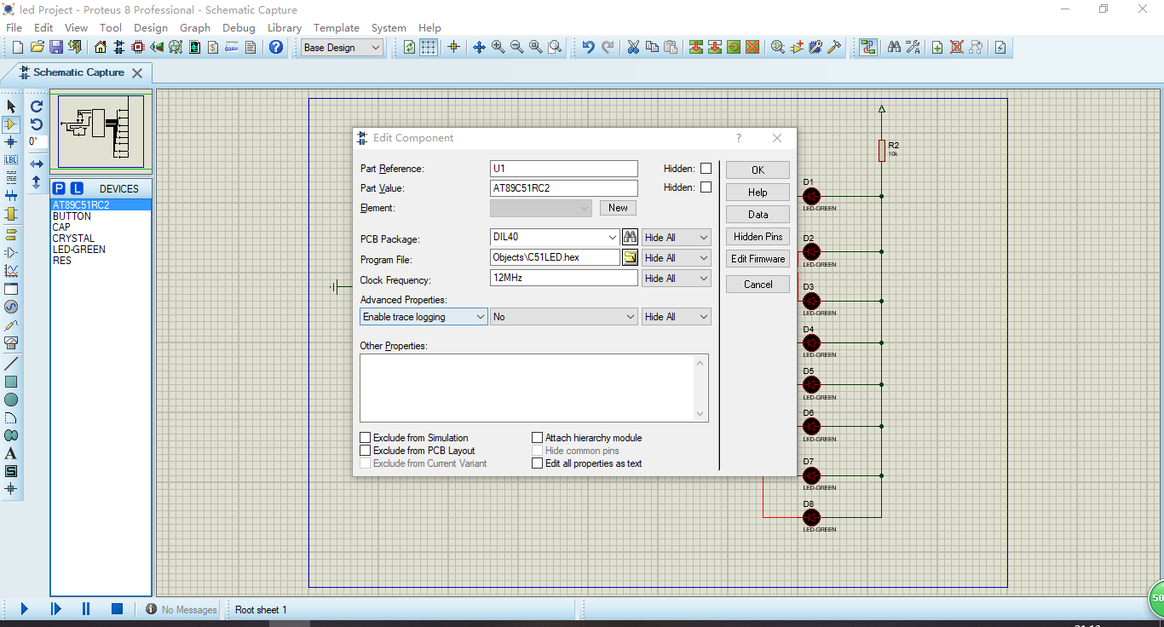Image resolution: width=1164 pixels, height=627 pixels.
Task: Select the Junction Dot mode tool
Action: [11, 142]
